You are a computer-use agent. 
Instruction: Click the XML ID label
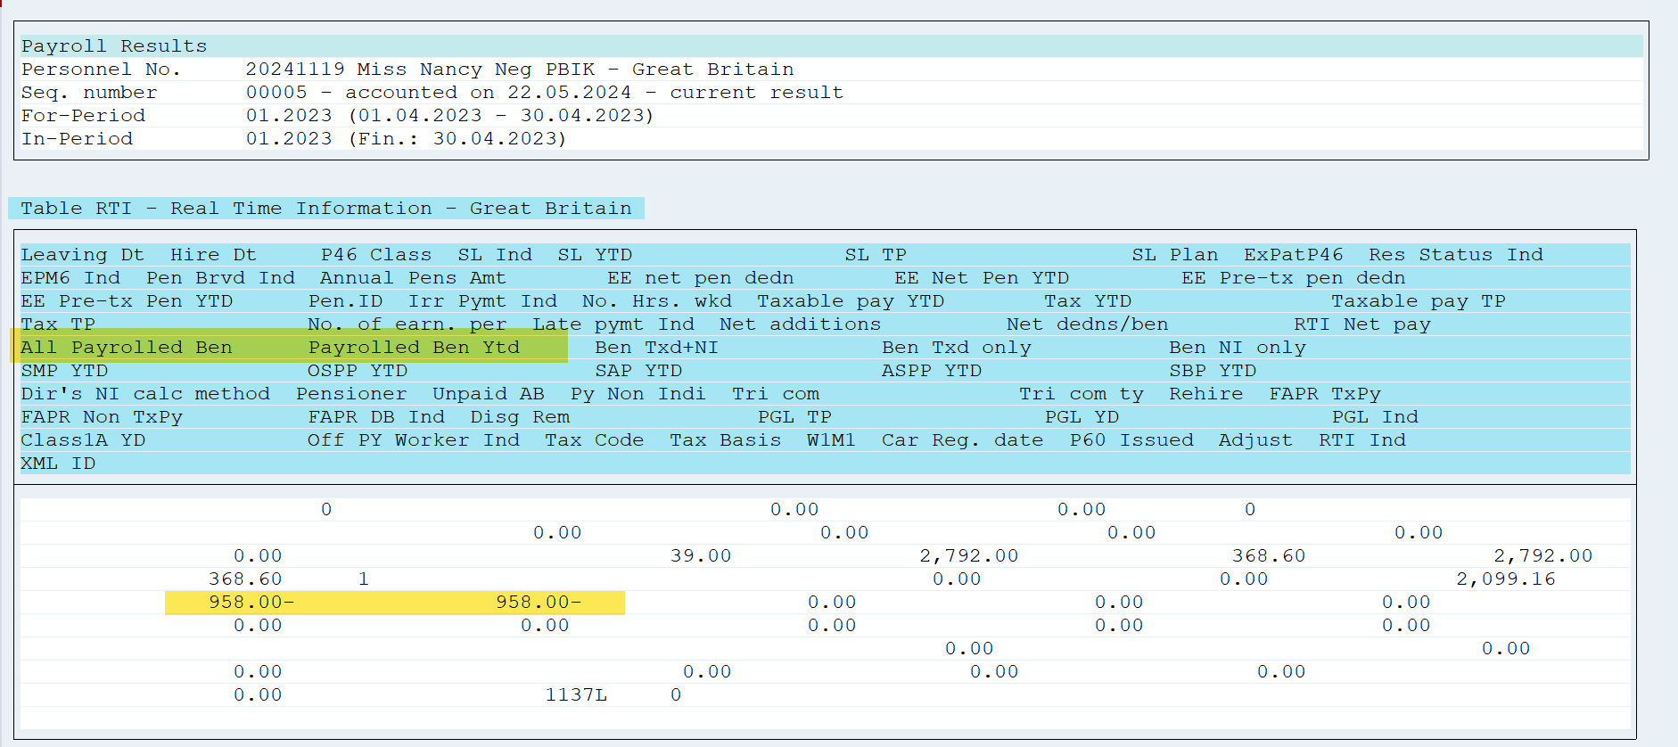58,464
